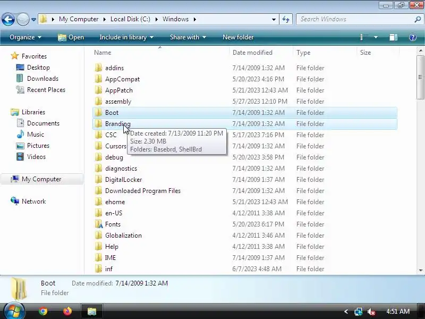Screen dimensions: 425x319
Task: Click the Search Windows field
Action: pos(355,19)
